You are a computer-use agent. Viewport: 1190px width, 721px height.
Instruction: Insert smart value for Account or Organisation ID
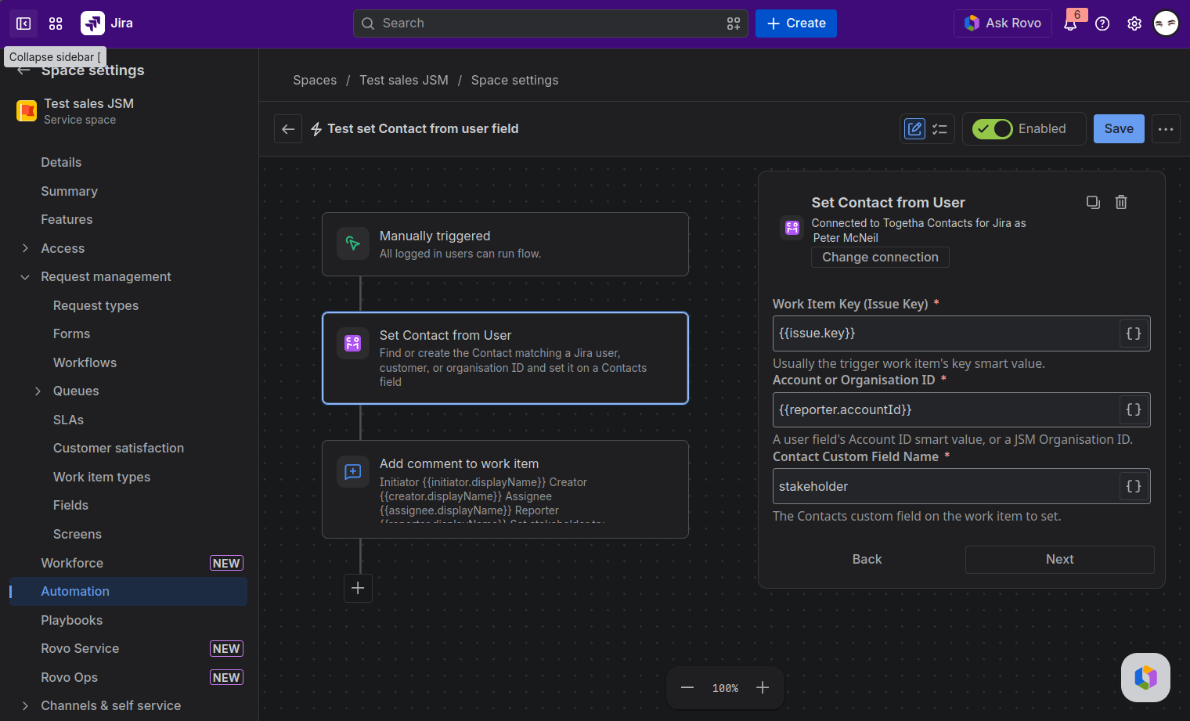[x=1134, y=409]
